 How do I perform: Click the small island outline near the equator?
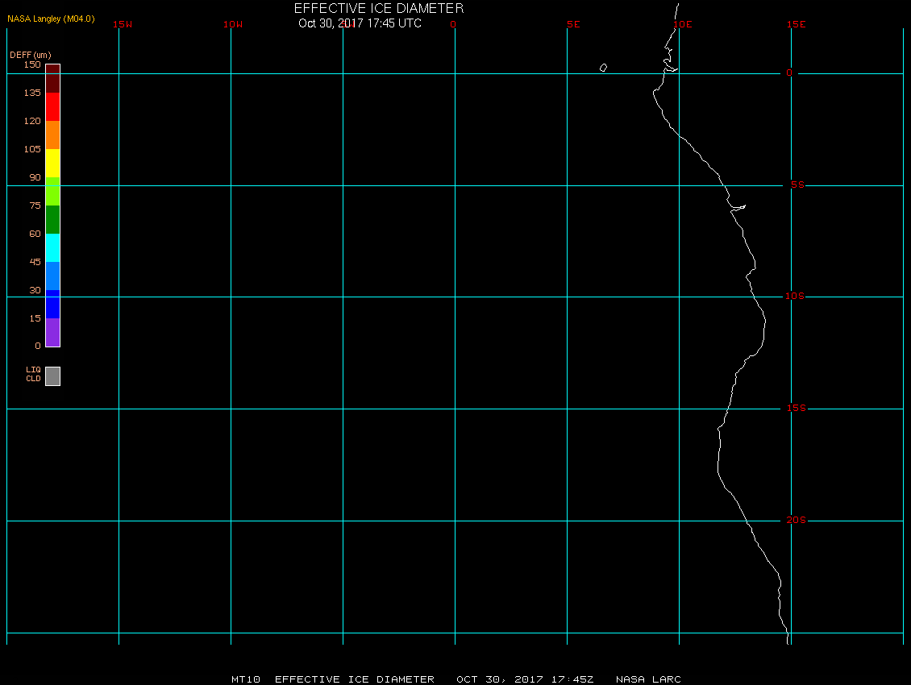click(603, 68)
